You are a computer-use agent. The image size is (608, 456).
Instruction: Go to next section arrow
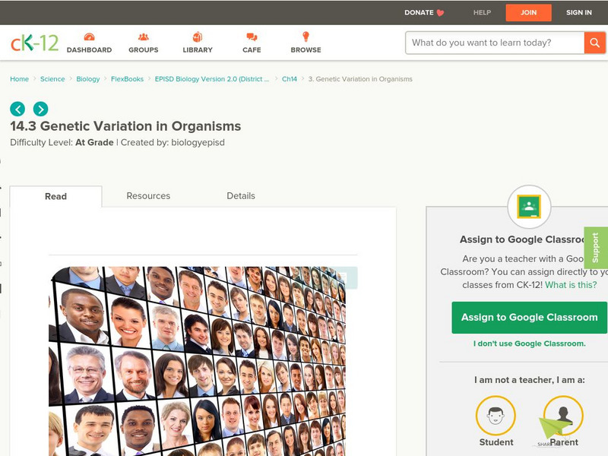[x=41, y=109]
